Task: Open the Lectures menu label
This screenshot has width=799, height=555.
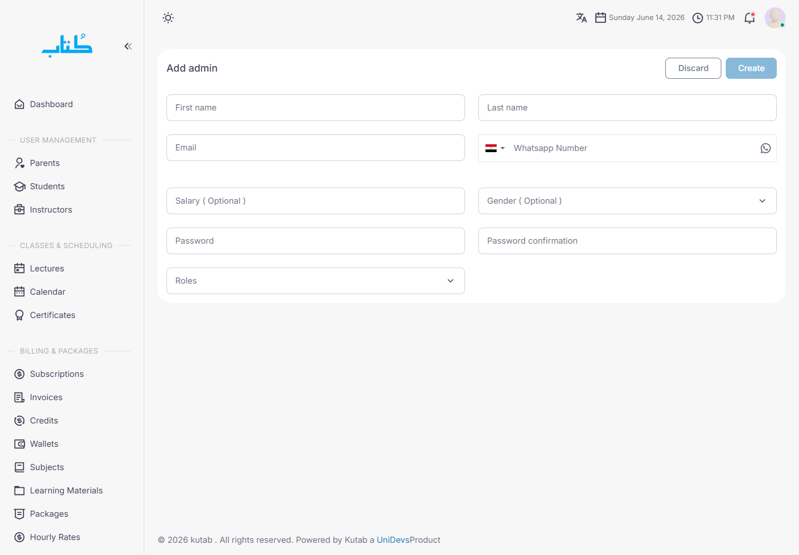Action: point(47,269)
